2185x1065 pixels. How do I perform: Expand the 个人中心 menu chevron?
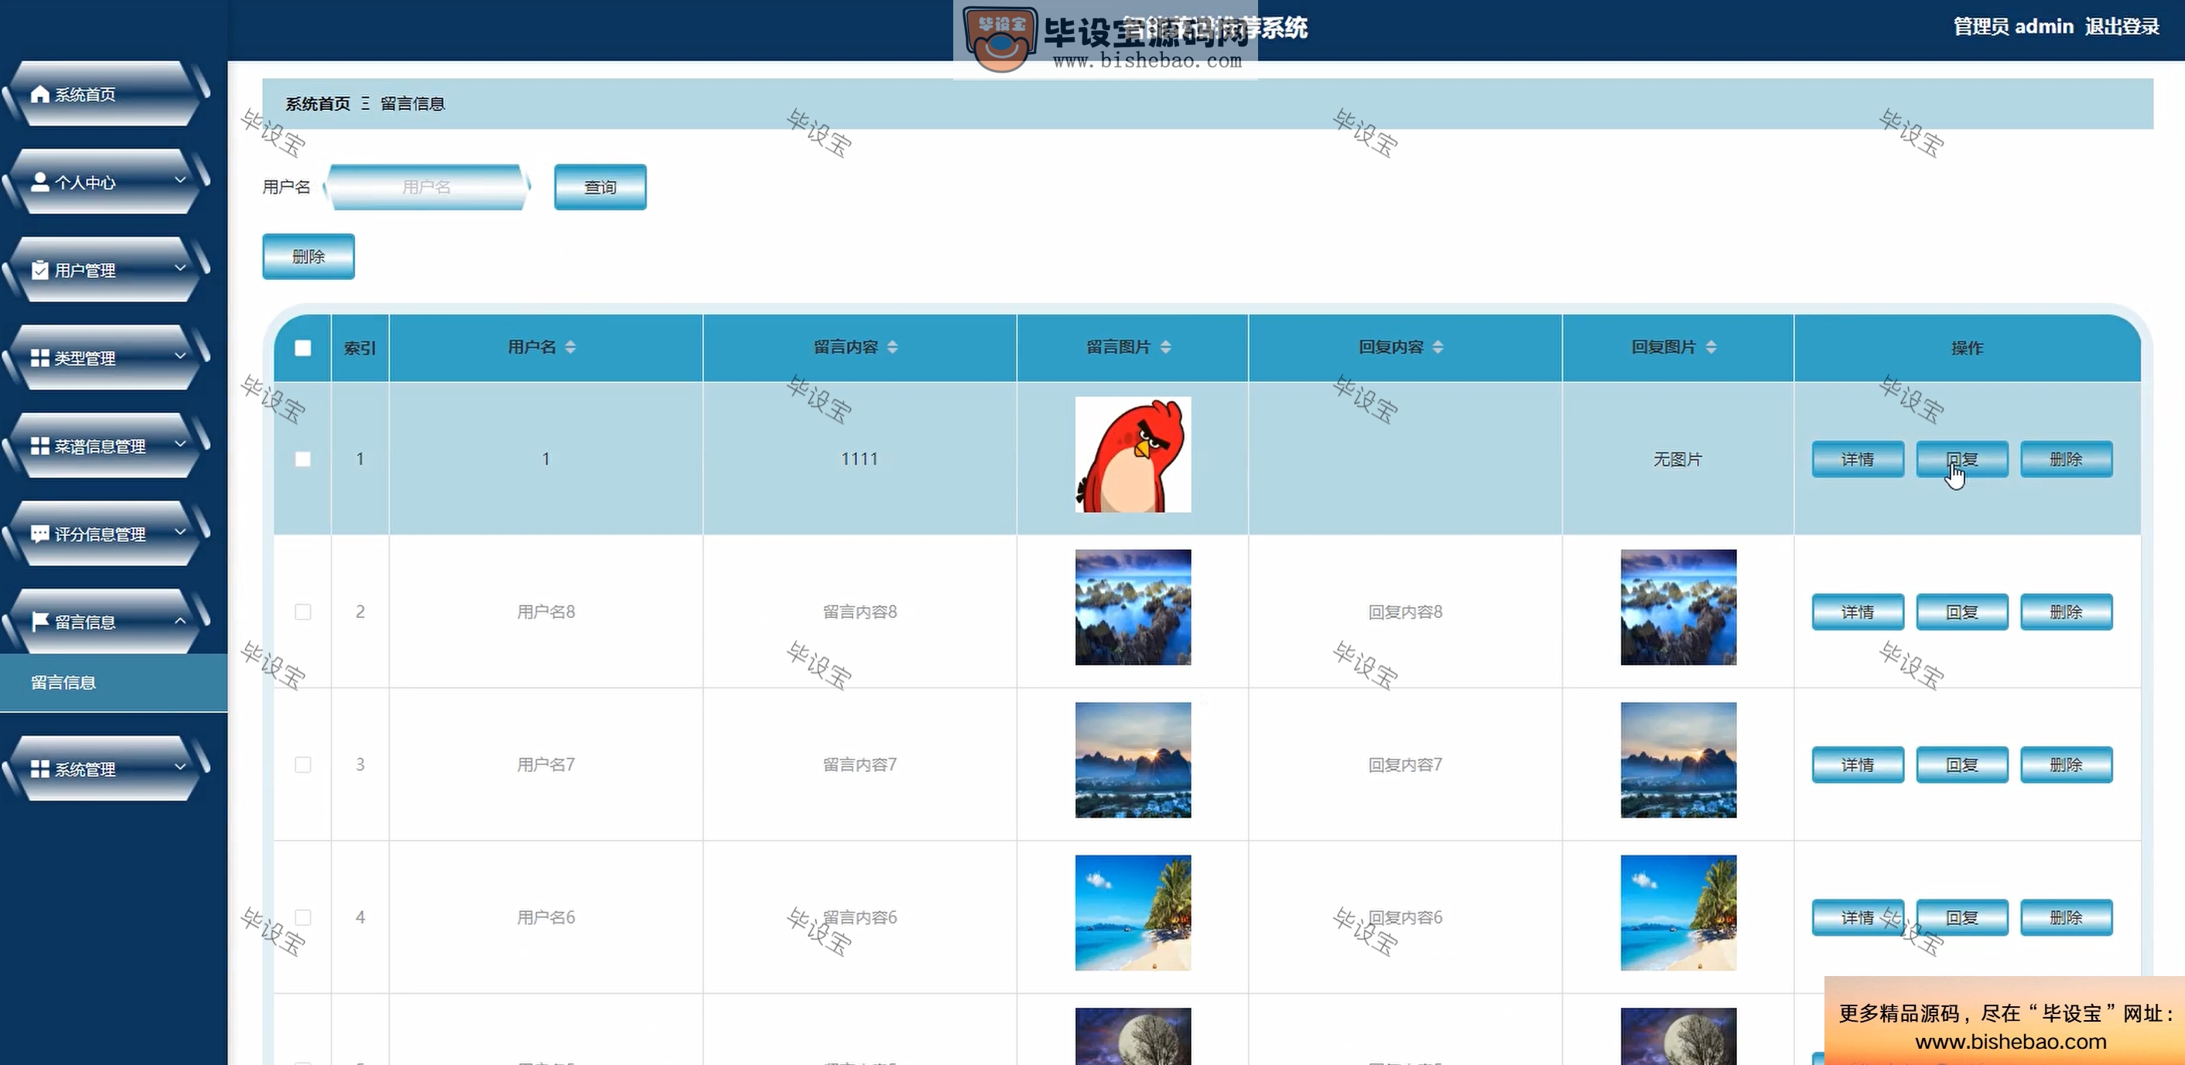point(180,179)
